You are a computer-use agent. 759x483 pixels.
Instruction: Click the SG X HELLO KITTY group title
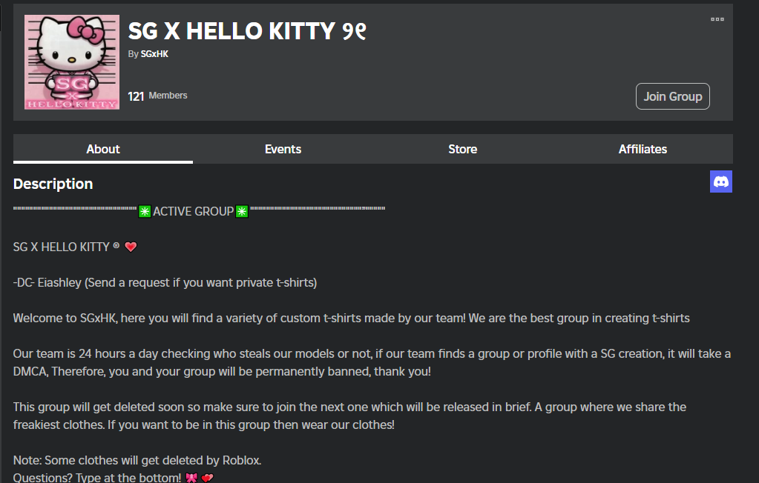pos(247,31)
